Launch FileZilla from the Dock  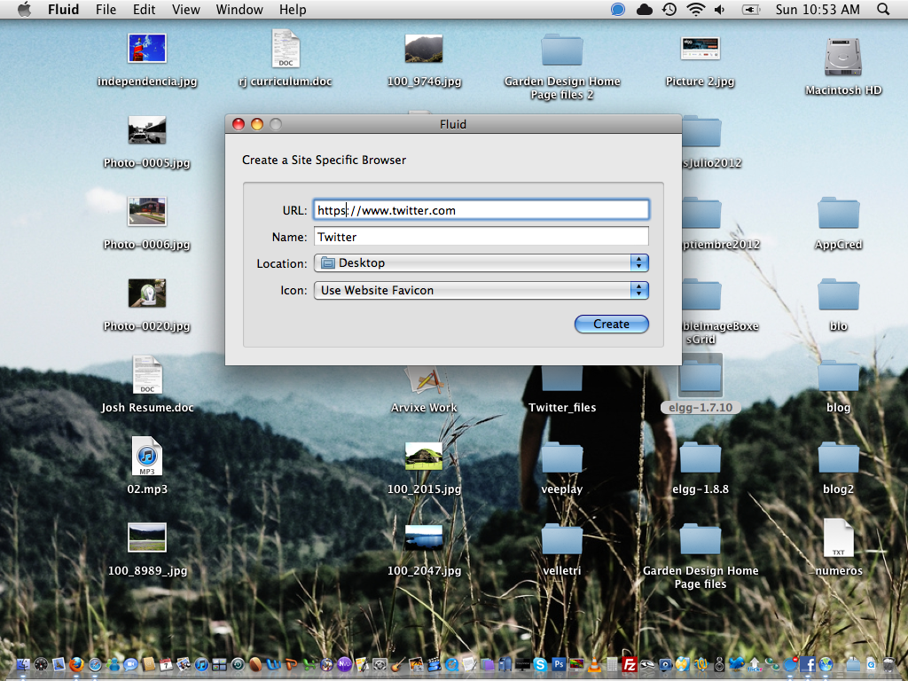click(630, 664)
